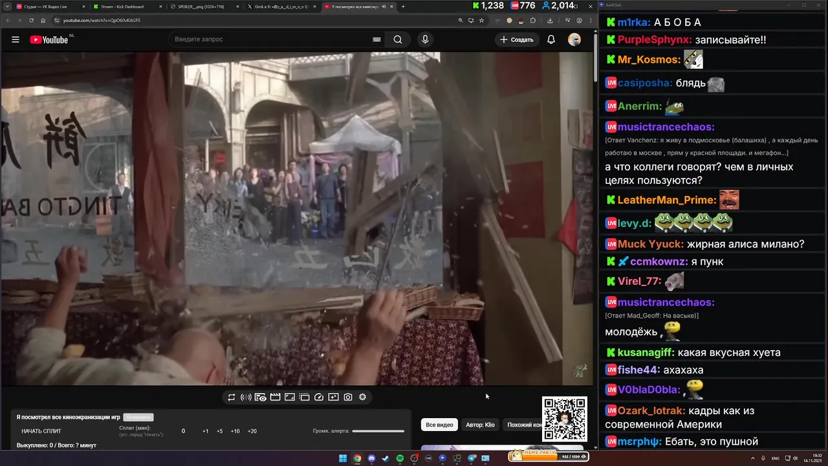Click the Chrome address bar URL

[x=102, y=20]
